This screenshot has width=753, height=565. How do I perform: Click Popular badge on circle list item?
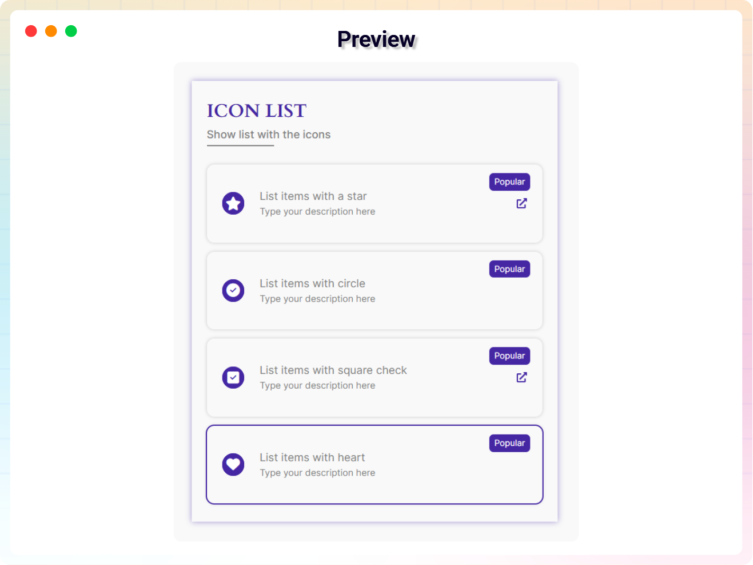(x=509, y=269)
